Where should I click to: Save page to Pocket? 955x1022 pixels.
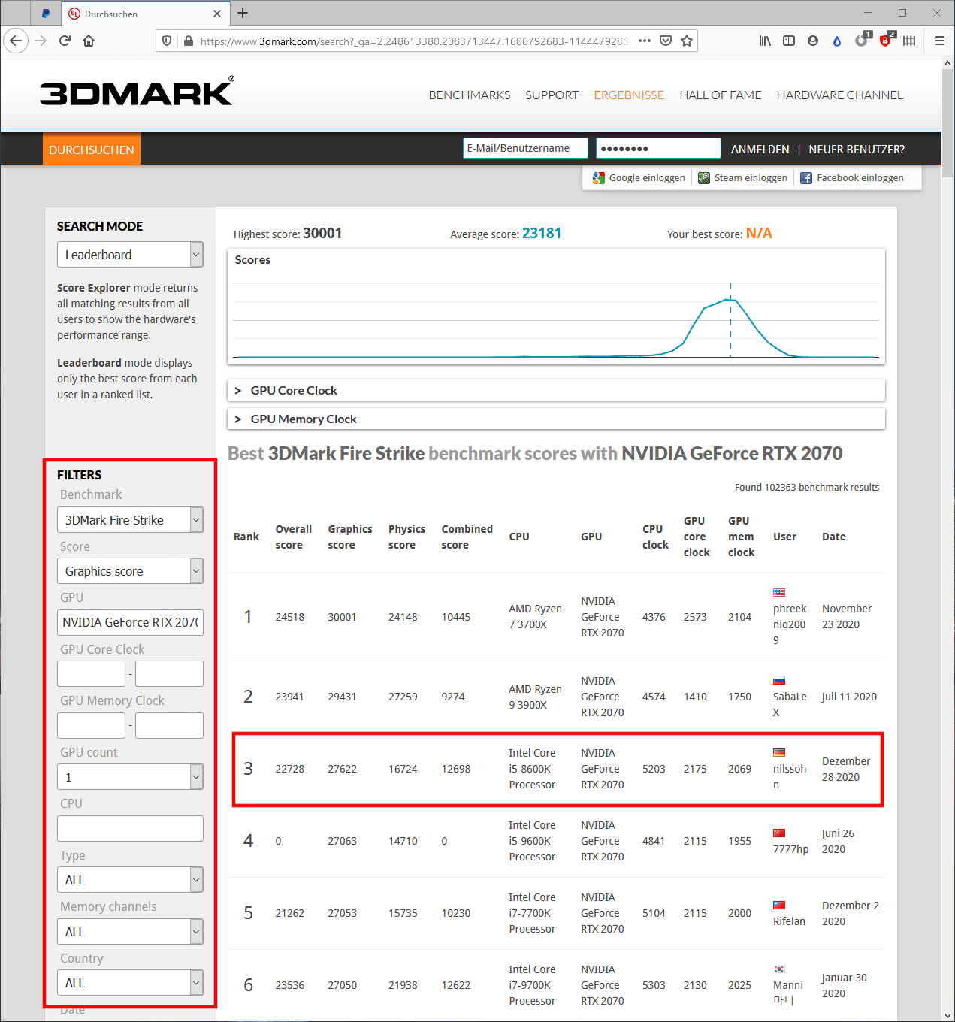point(666,41)
